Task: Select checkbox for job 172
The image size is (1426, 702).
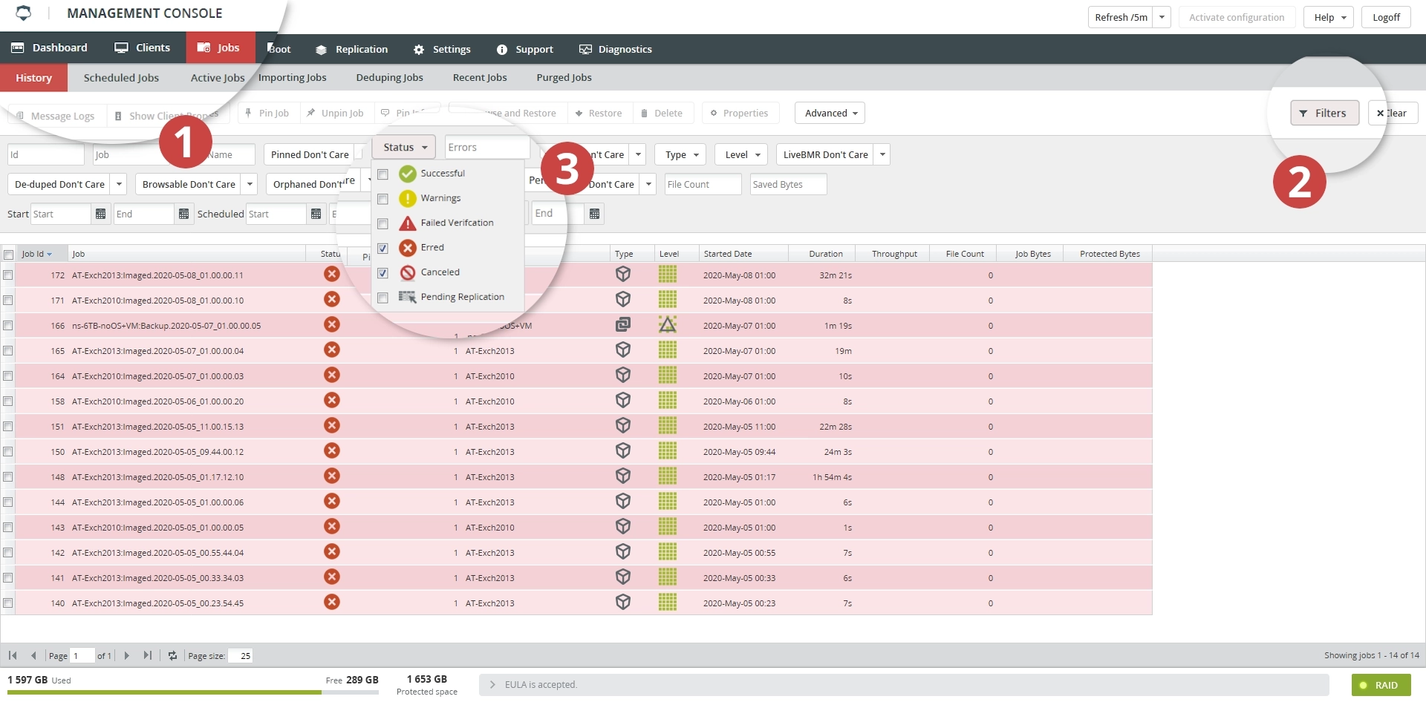Action: [x=8, y=275]
